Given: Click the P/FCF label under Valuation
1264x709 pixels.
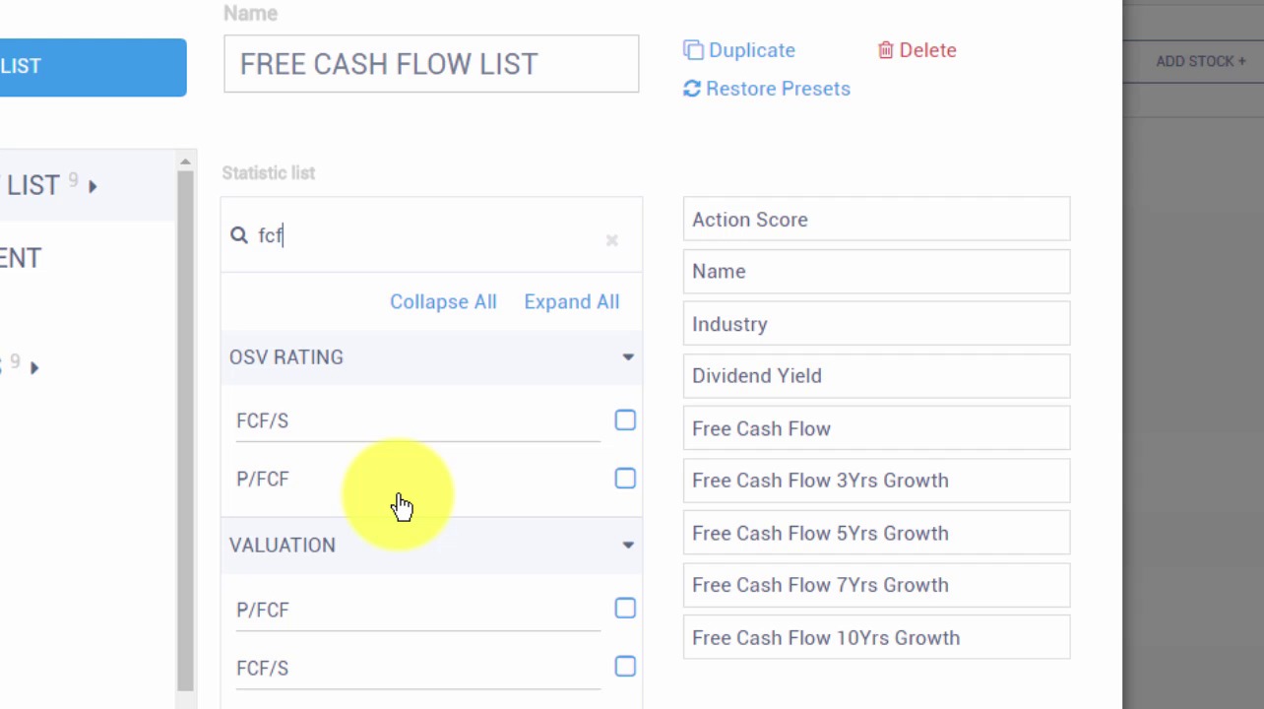Looking at the screenshot, I should [263, 611].
